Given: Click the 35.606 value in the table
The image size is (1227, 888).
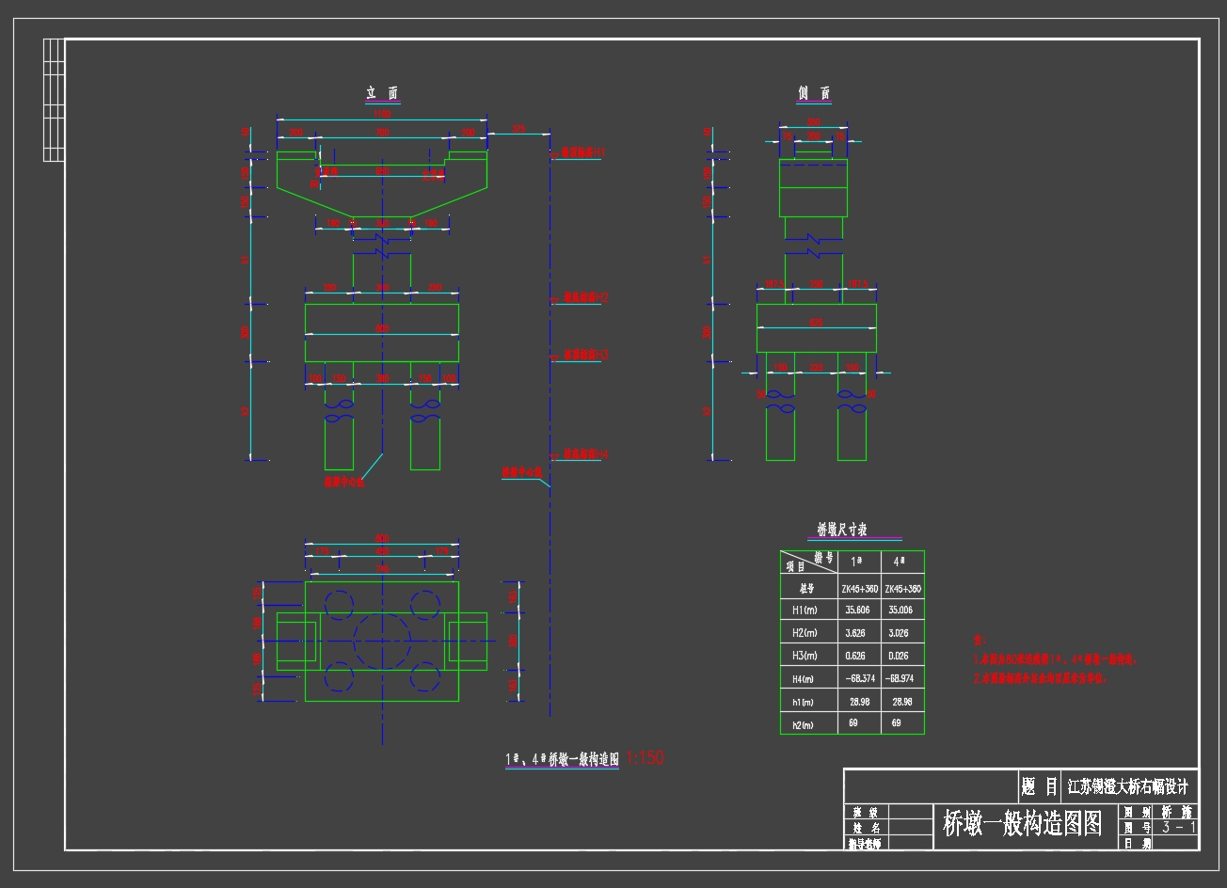Looking at the screenshot, I should 857,610.
